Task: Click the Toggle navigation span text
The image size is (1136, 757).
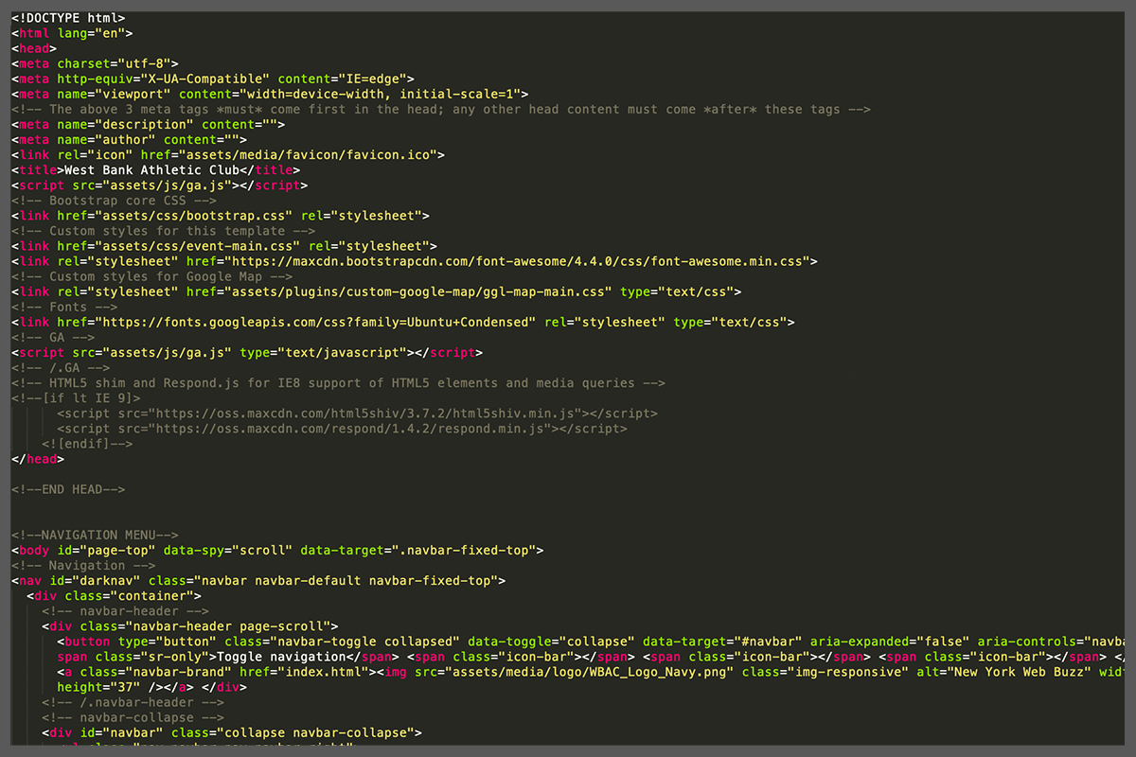Action: tap(277, 657)
